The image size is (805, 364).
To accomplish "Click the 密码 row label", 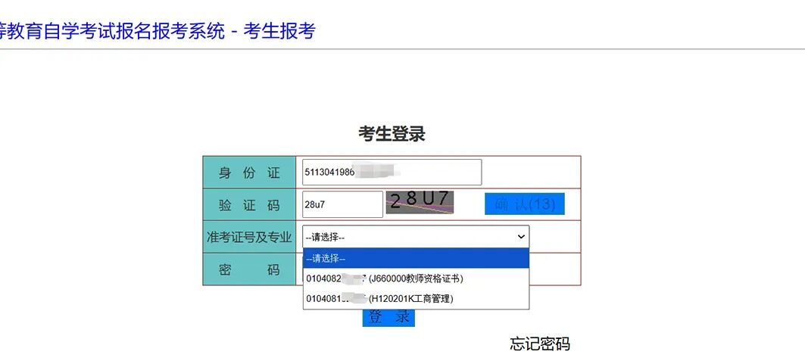I will 249,269.
